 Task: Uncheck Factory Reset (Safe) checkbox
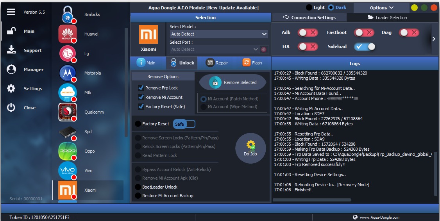[141, 106]
